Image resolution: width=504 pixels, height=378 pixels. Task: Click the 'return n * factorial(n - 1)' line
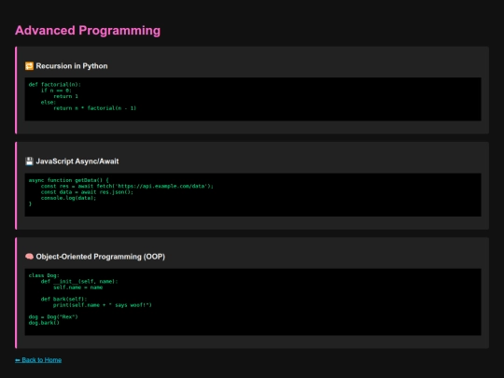tap(95, 108)
